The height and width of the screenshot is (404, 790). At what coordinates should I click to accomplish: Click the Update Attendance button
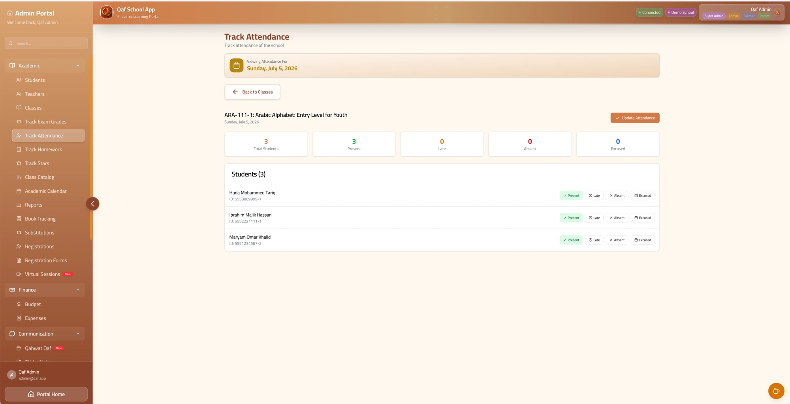tap(635, 118)
